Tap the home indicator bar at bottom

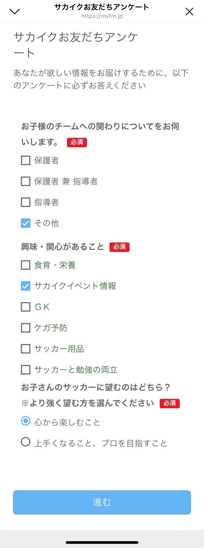[102, 543]
